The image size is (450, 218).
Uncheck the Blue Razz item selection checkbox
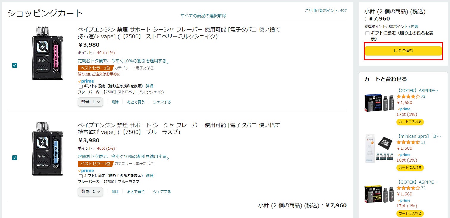15,158
